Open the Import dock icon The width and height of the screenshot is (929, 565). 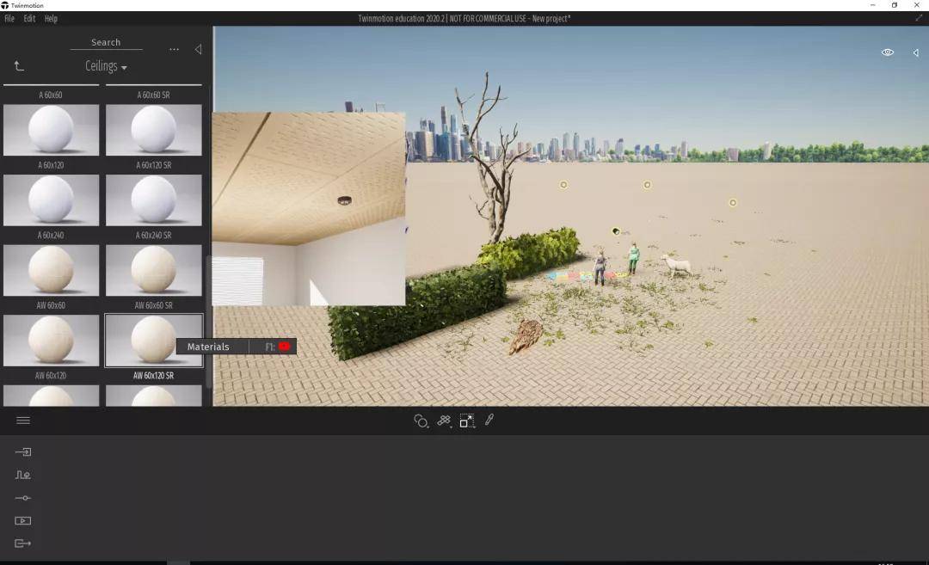[x=23, y=451]
